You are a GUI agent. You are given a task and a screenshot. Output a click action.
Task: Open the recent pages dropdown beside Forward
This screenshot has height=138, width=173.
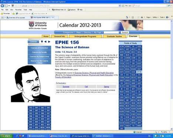9,6
